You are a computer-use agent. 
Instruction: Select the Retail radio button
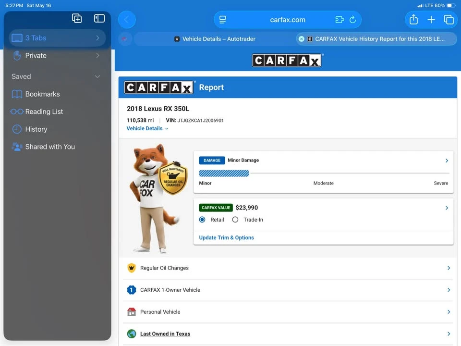tap(202, 220)
